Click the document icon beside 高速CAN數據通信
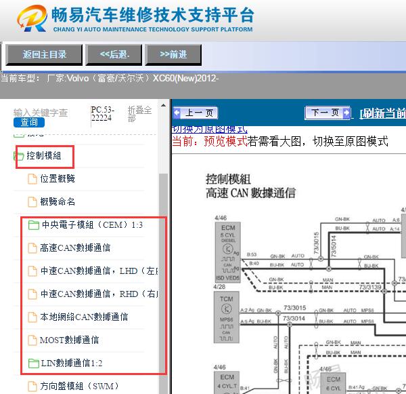 (x=32, y=248)
